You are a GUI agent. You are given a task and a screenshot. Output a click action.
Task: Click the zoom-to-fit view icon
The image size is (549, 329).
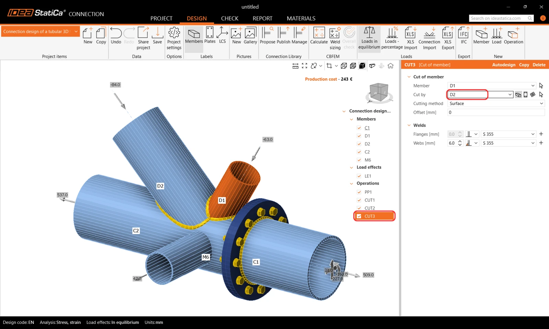point(304,66)
